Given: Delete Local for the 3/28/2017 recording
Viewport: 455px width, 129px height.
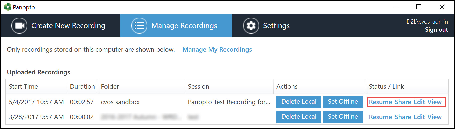Looking at the screenshot, I should [x=299, y=117].
